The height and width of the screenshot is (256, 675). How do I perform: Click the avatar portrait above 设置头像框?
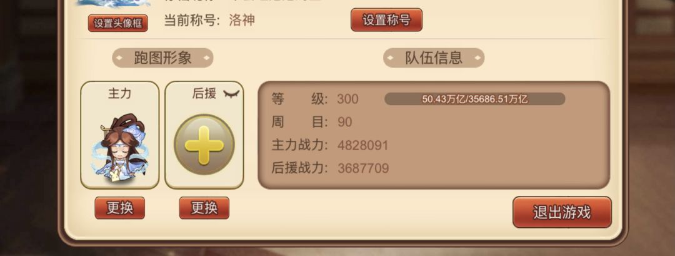click(x=113, y=4)
